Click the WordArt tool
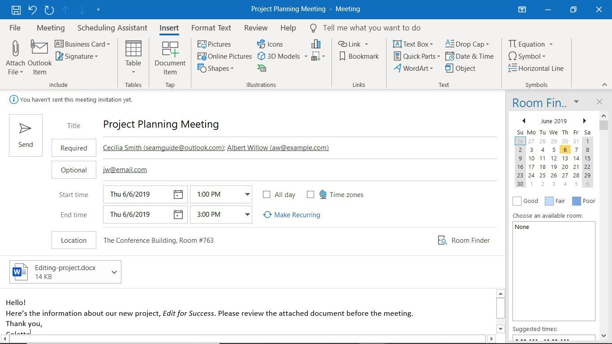This screenshot has height=344, width=612. coord(413,68)
